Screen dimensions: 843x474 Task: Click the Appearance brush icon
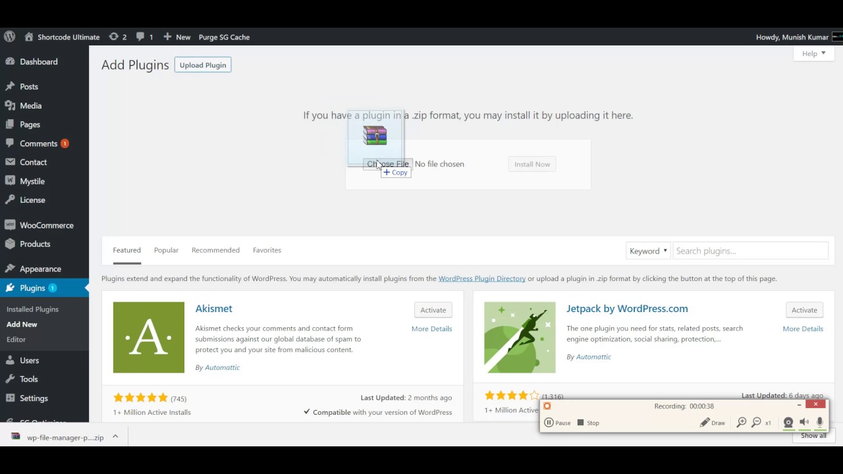point(10,269)
